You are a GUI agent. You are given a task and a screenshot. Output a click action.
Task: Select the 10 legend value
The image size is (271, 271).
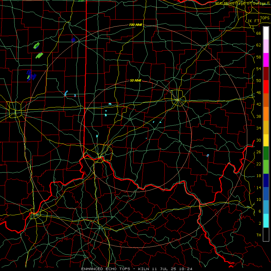tap(259, 199)
